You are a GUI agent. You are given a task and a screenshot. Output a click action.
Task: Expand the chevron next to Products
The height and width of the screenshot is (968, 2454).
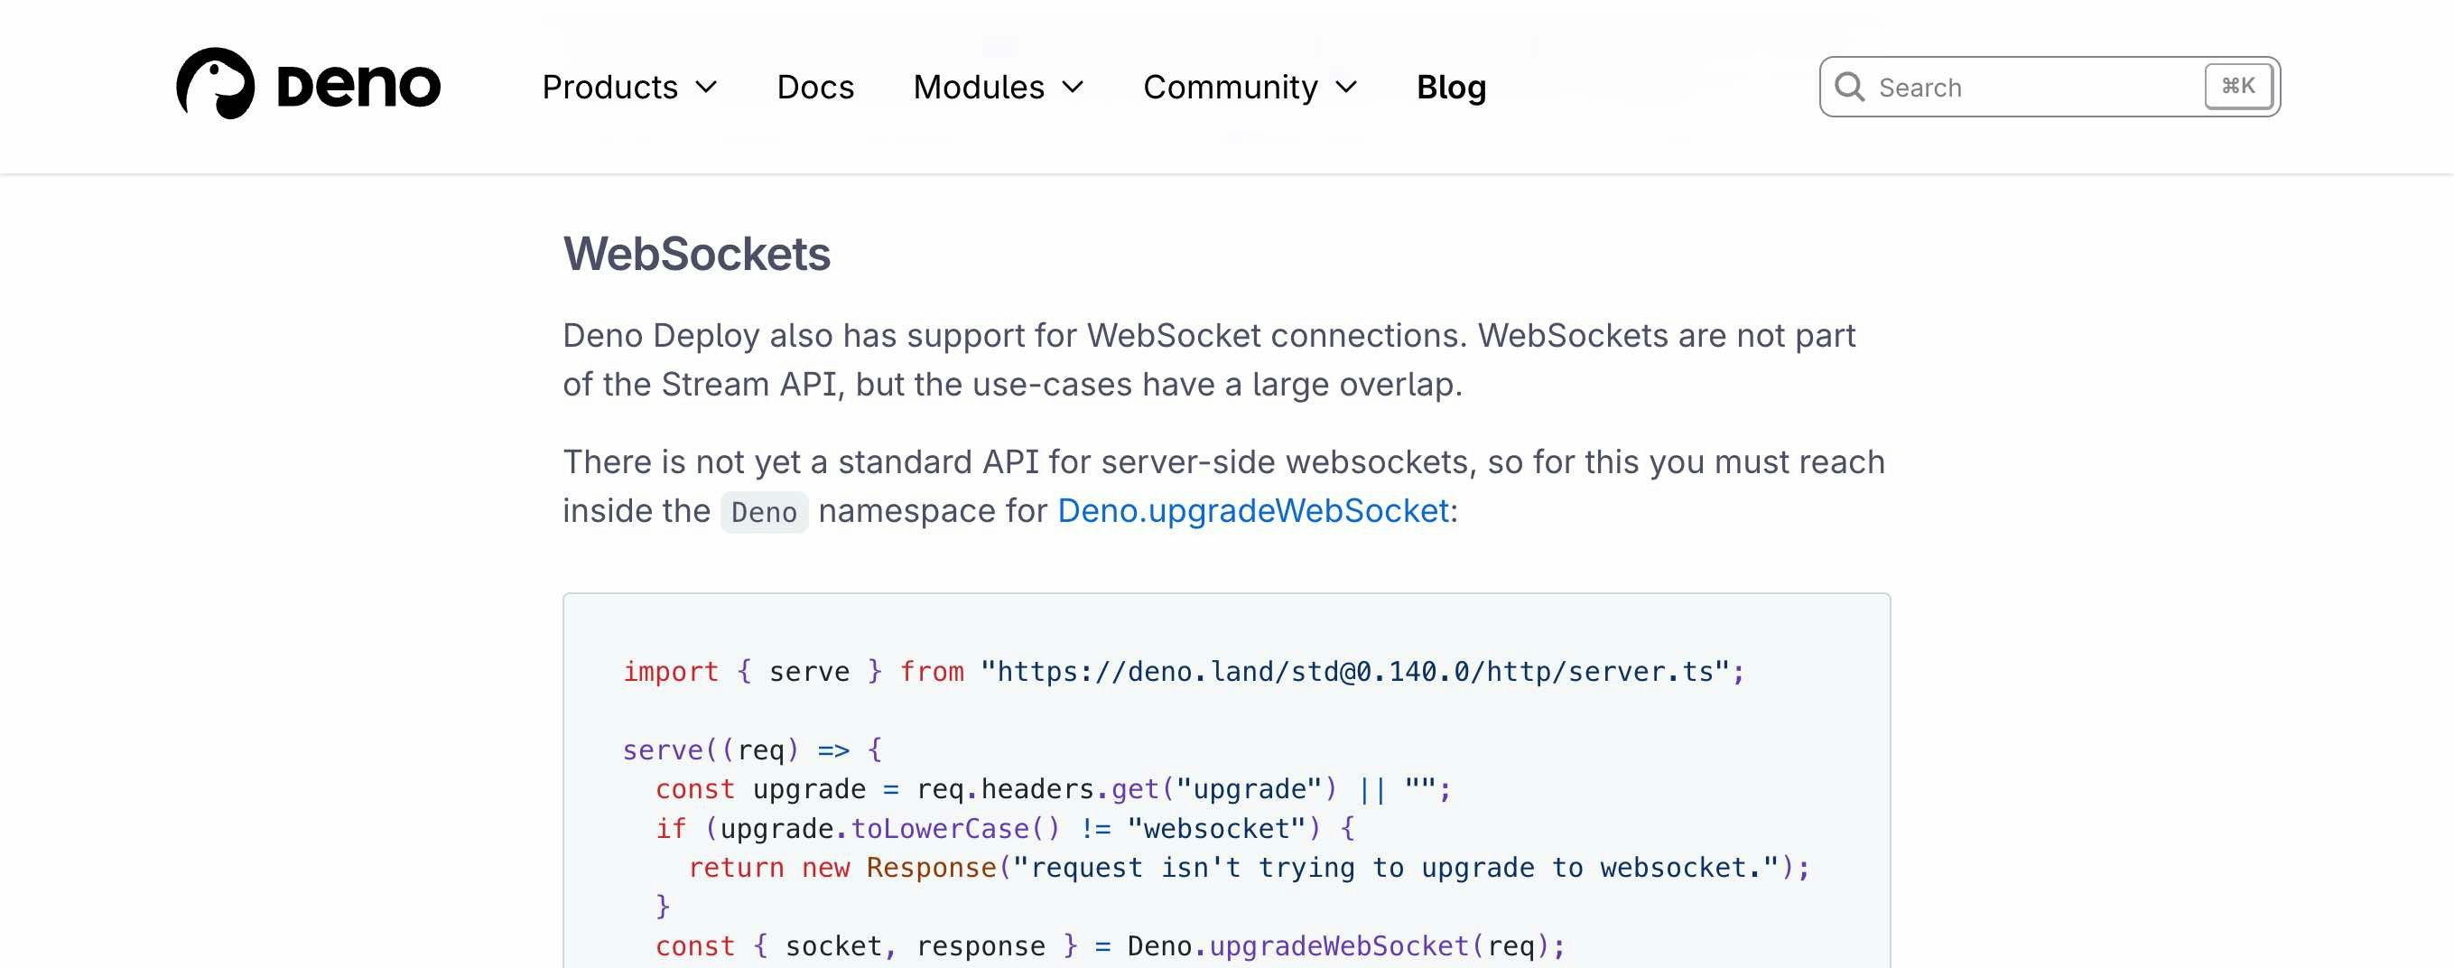point(706,88)
